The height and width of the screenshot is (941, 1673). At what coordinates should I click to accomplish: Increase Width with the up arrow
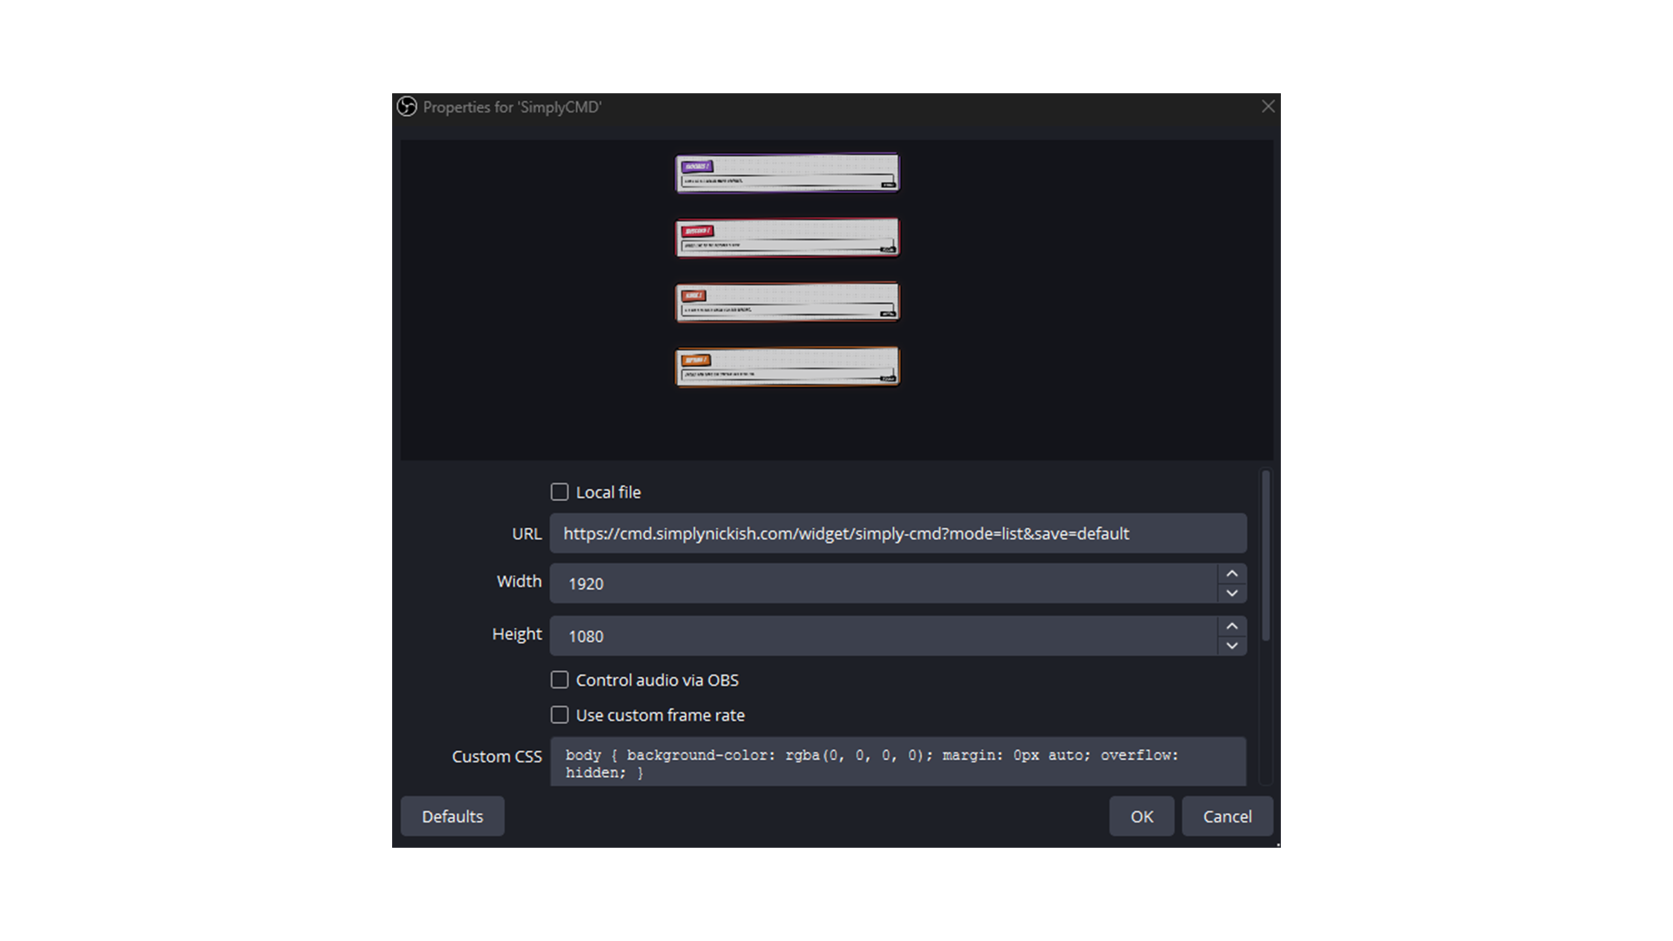point(1232,573)
